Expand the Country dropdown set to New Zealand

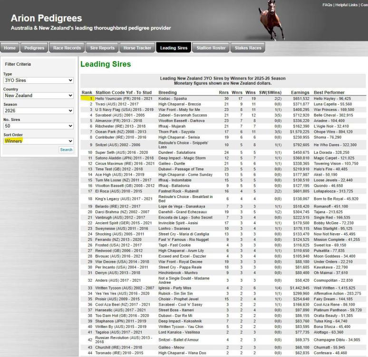point(39,96)
